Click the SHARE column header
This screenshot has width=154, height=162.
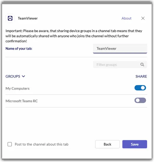tap(141, 77)
